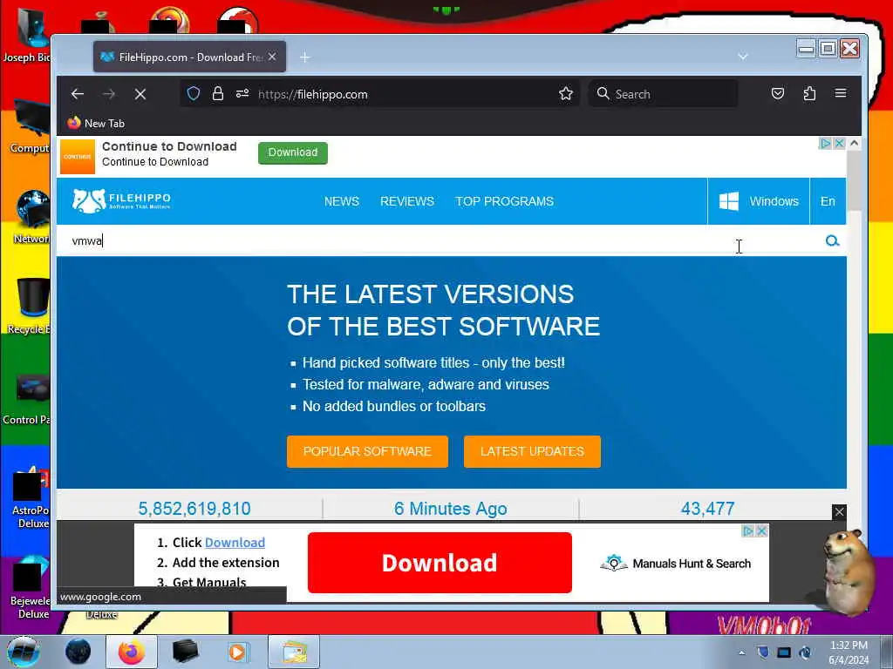
Task: Go back with the browser back arrow
Action: point(78,94)
